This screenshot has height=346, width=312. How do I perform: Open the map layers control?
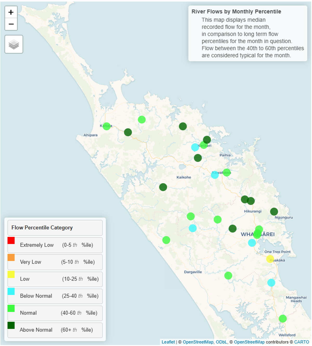pos(14,44)
